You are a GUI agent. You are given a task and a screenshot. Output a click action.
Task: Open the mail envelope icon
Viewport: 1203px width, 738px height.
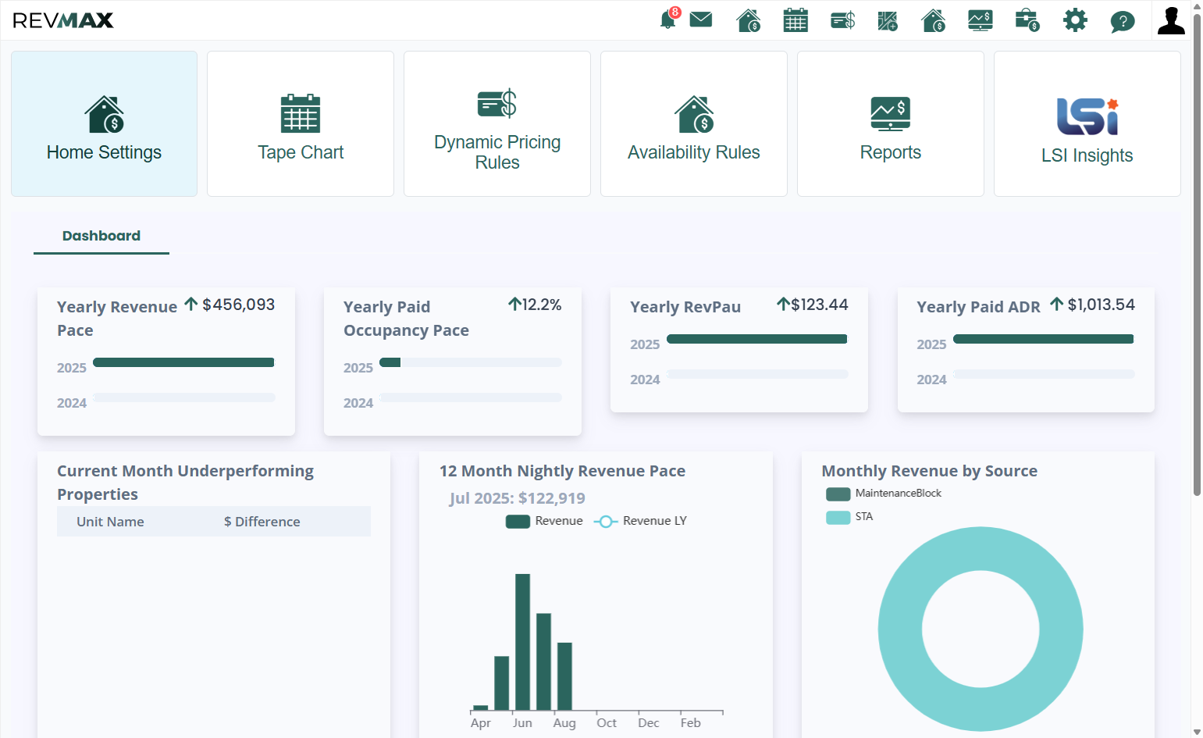701,20
